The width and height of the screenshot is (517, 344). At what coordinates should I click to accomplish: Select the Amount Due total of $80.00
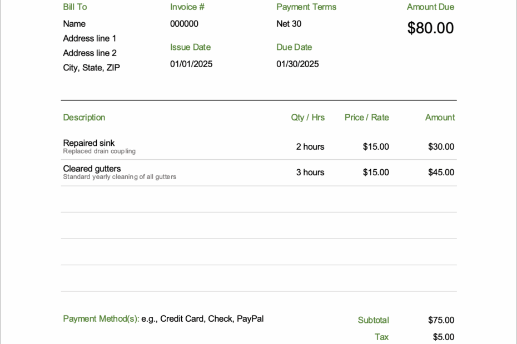(x=430, y=27)
